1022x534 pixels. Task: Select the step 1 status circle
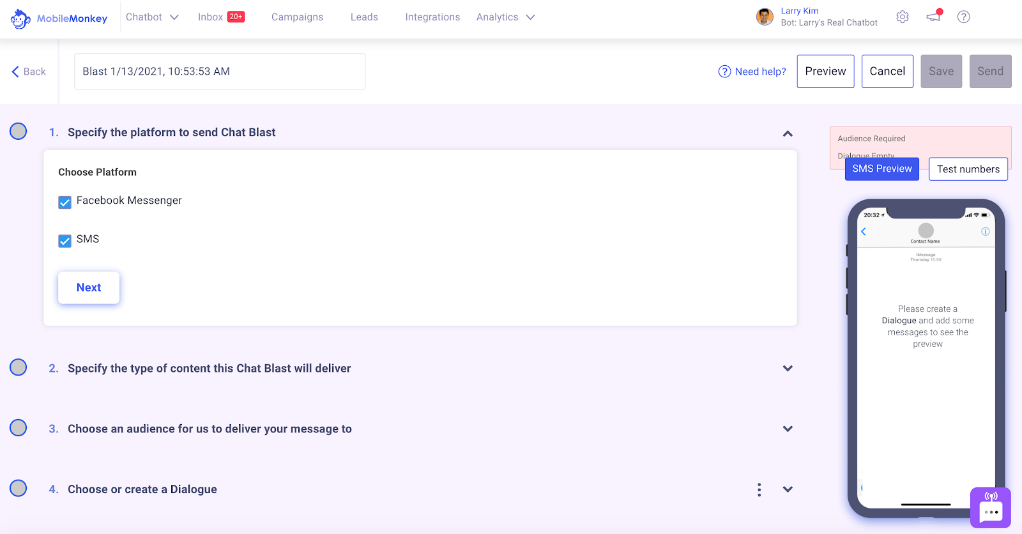point(19,131)
